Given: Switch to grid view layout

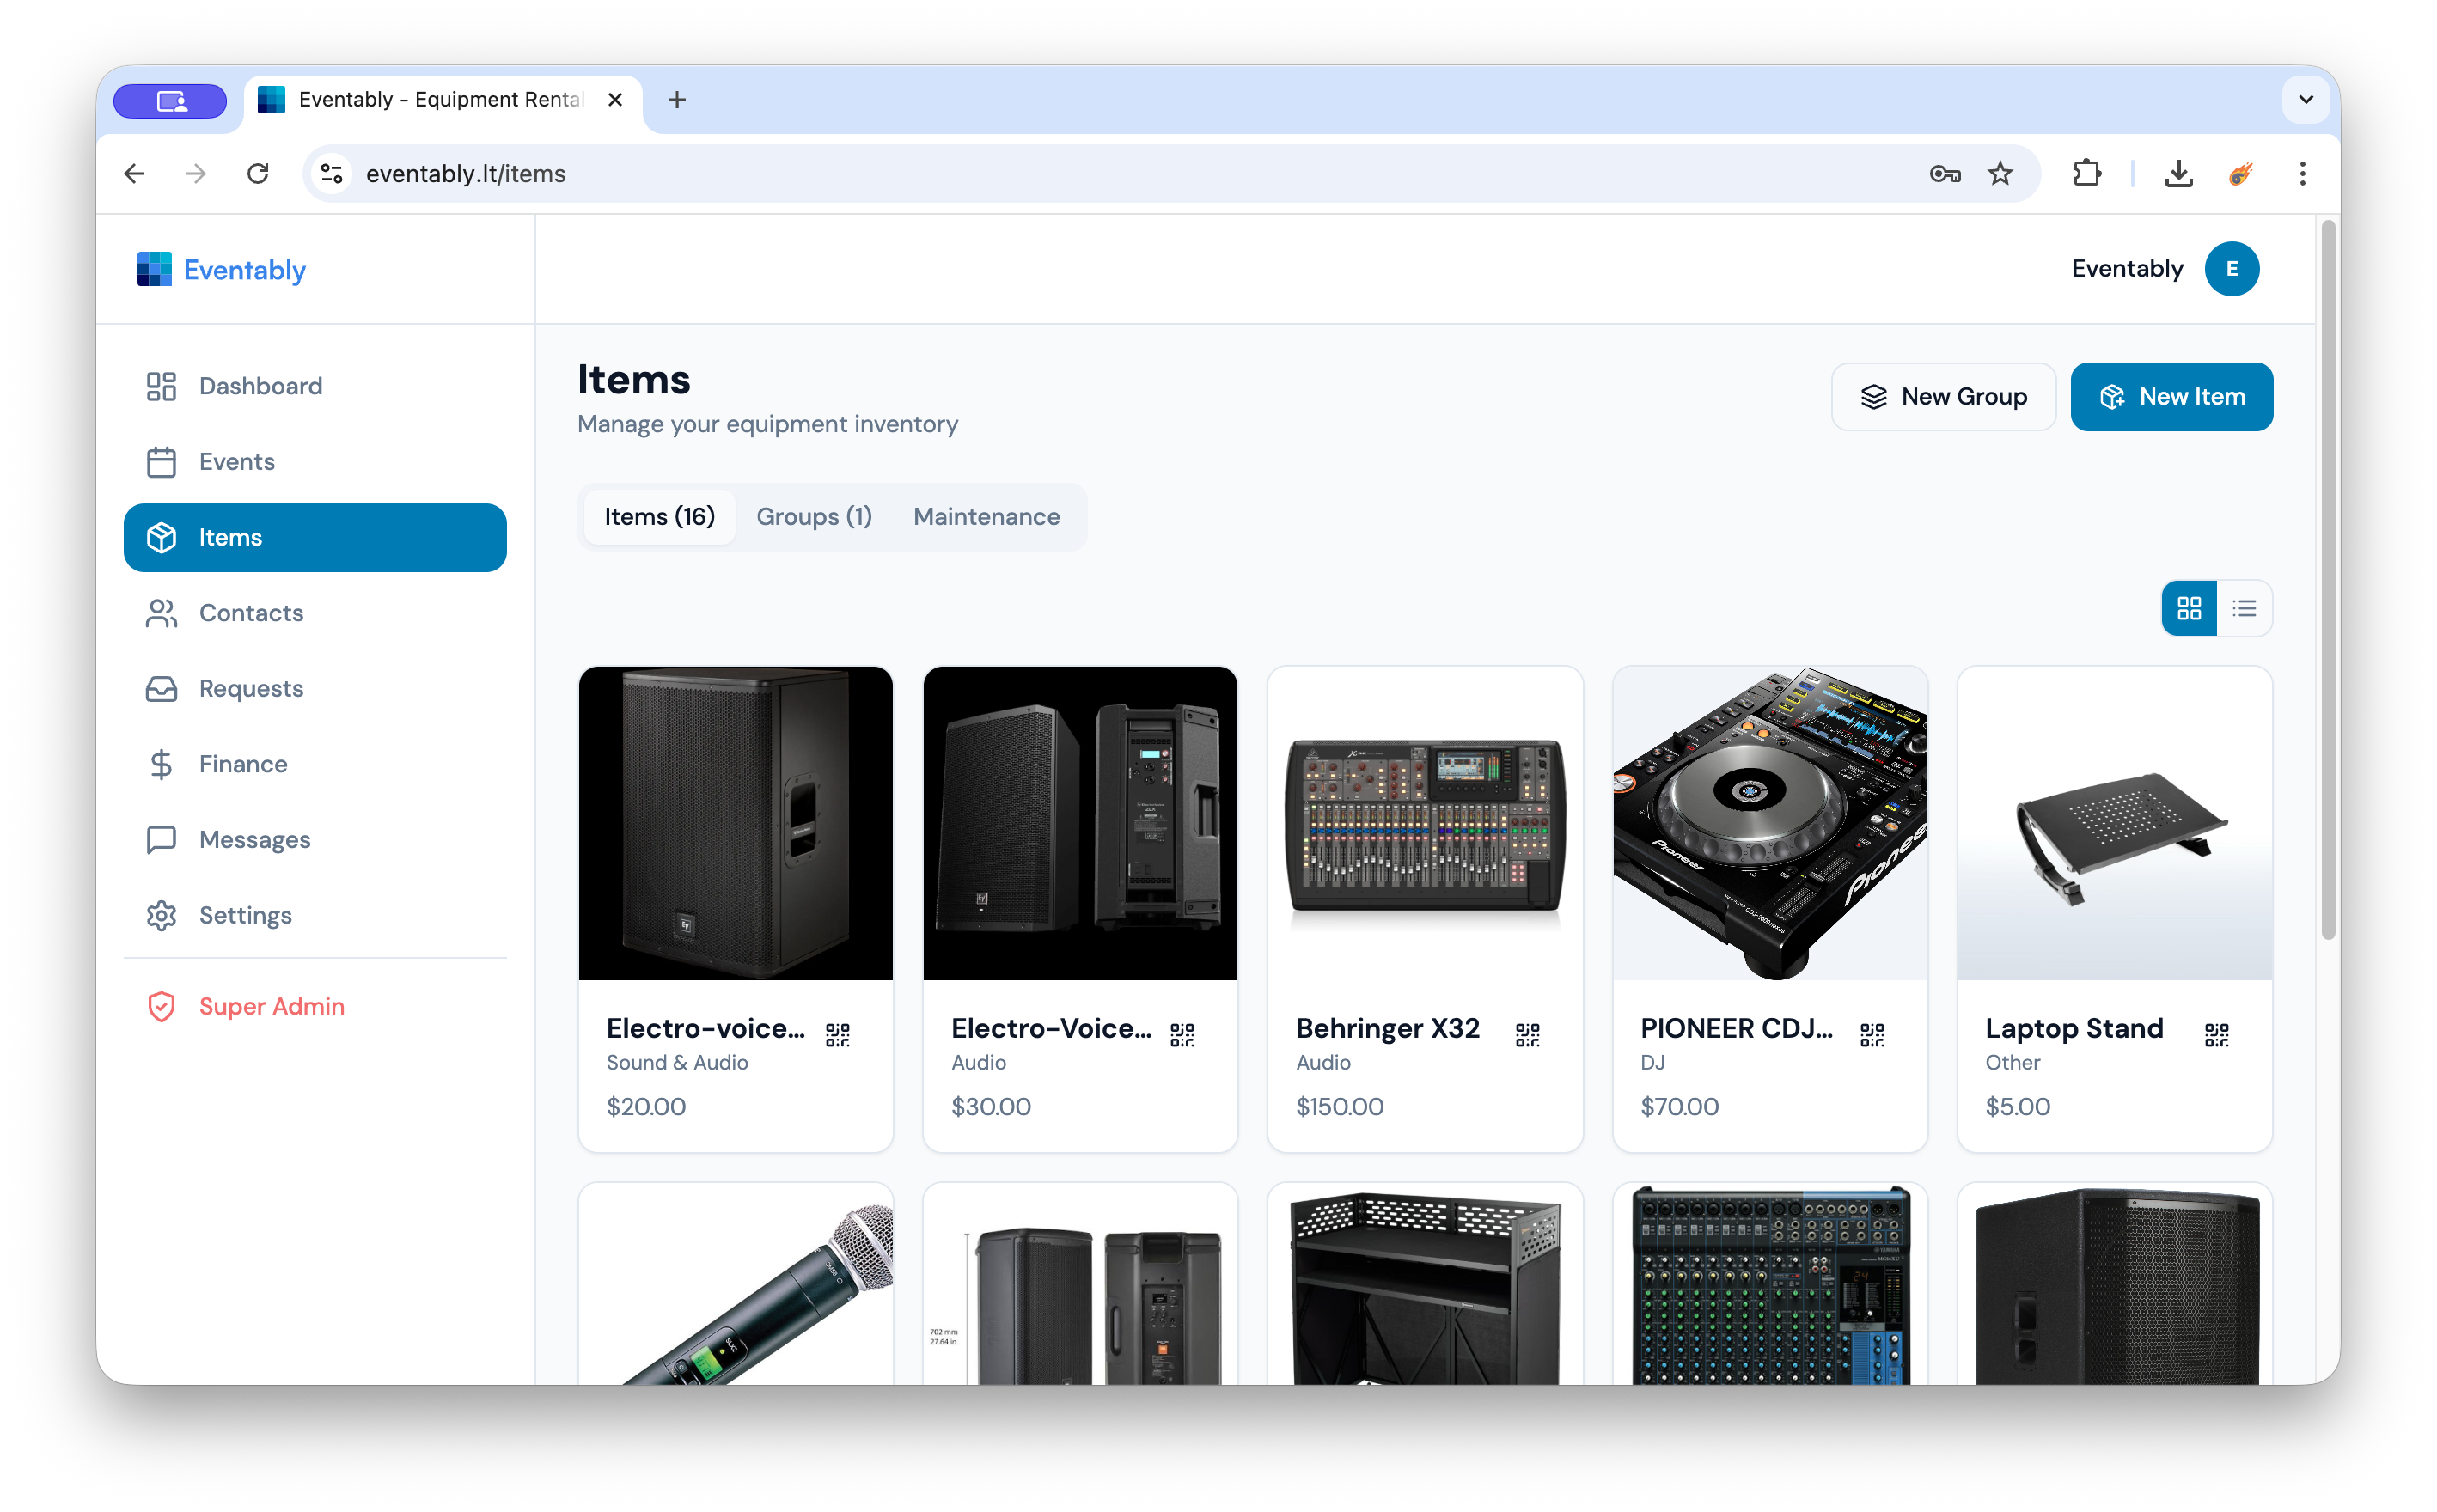Looking at the screenshot, I should (x=2189, y=608).
